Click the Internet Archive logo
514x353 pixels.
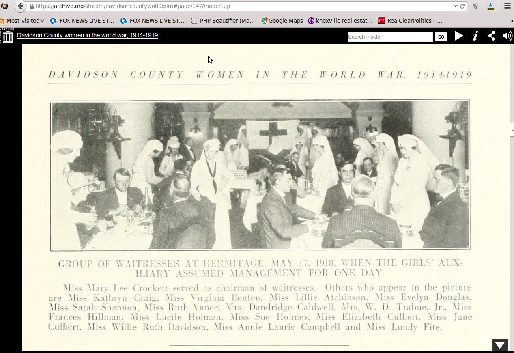tap(7, 36)
